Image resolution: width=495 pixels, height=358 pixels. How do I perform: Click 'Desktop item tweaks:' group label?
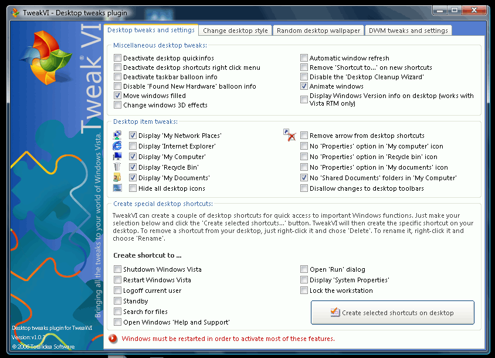pyautogui.click(x=145, y=121)
